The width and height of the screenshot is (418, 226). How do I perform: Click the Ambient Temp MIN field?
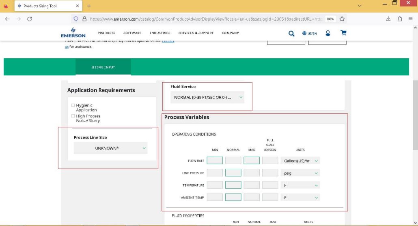215,197
